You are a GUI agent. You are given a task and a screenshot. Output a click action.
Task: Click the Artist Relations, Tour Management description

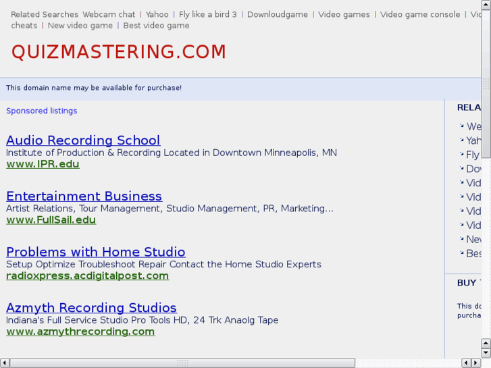pos(170,209)
